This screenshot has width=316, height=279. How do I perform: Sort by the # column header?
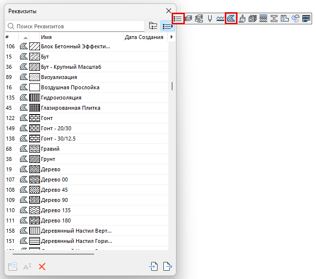tap(11, 37)
